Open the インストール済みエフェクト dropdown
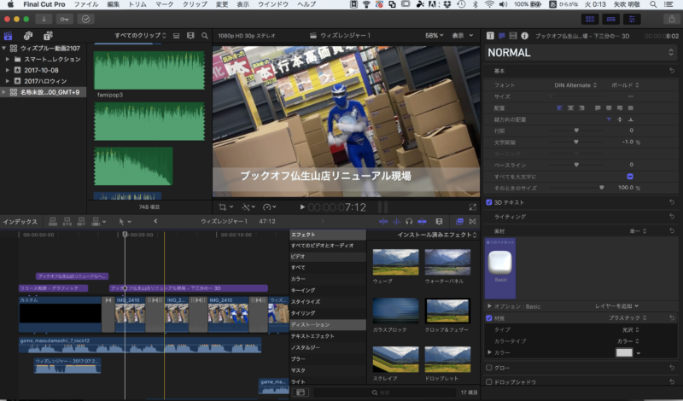Viewport: 683px width, 401px height. point(437,235)
